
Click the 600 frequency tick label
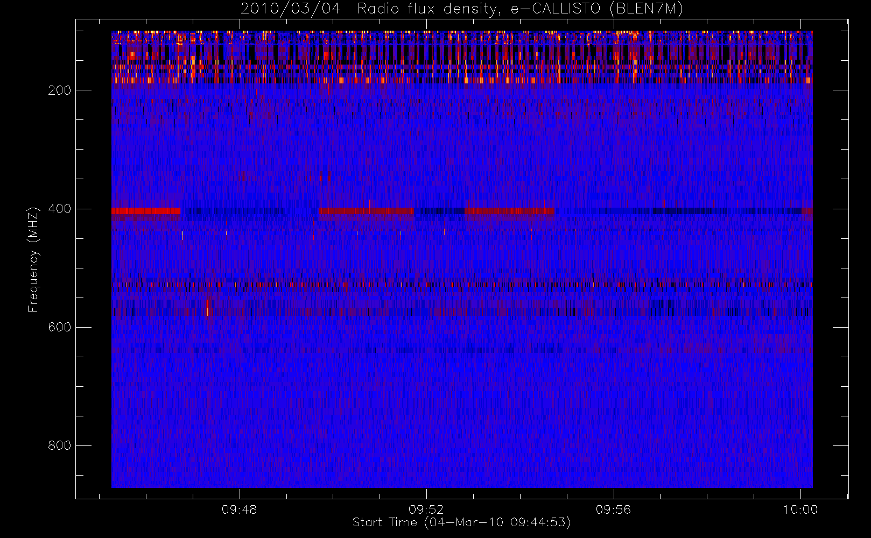click(60, 327)
